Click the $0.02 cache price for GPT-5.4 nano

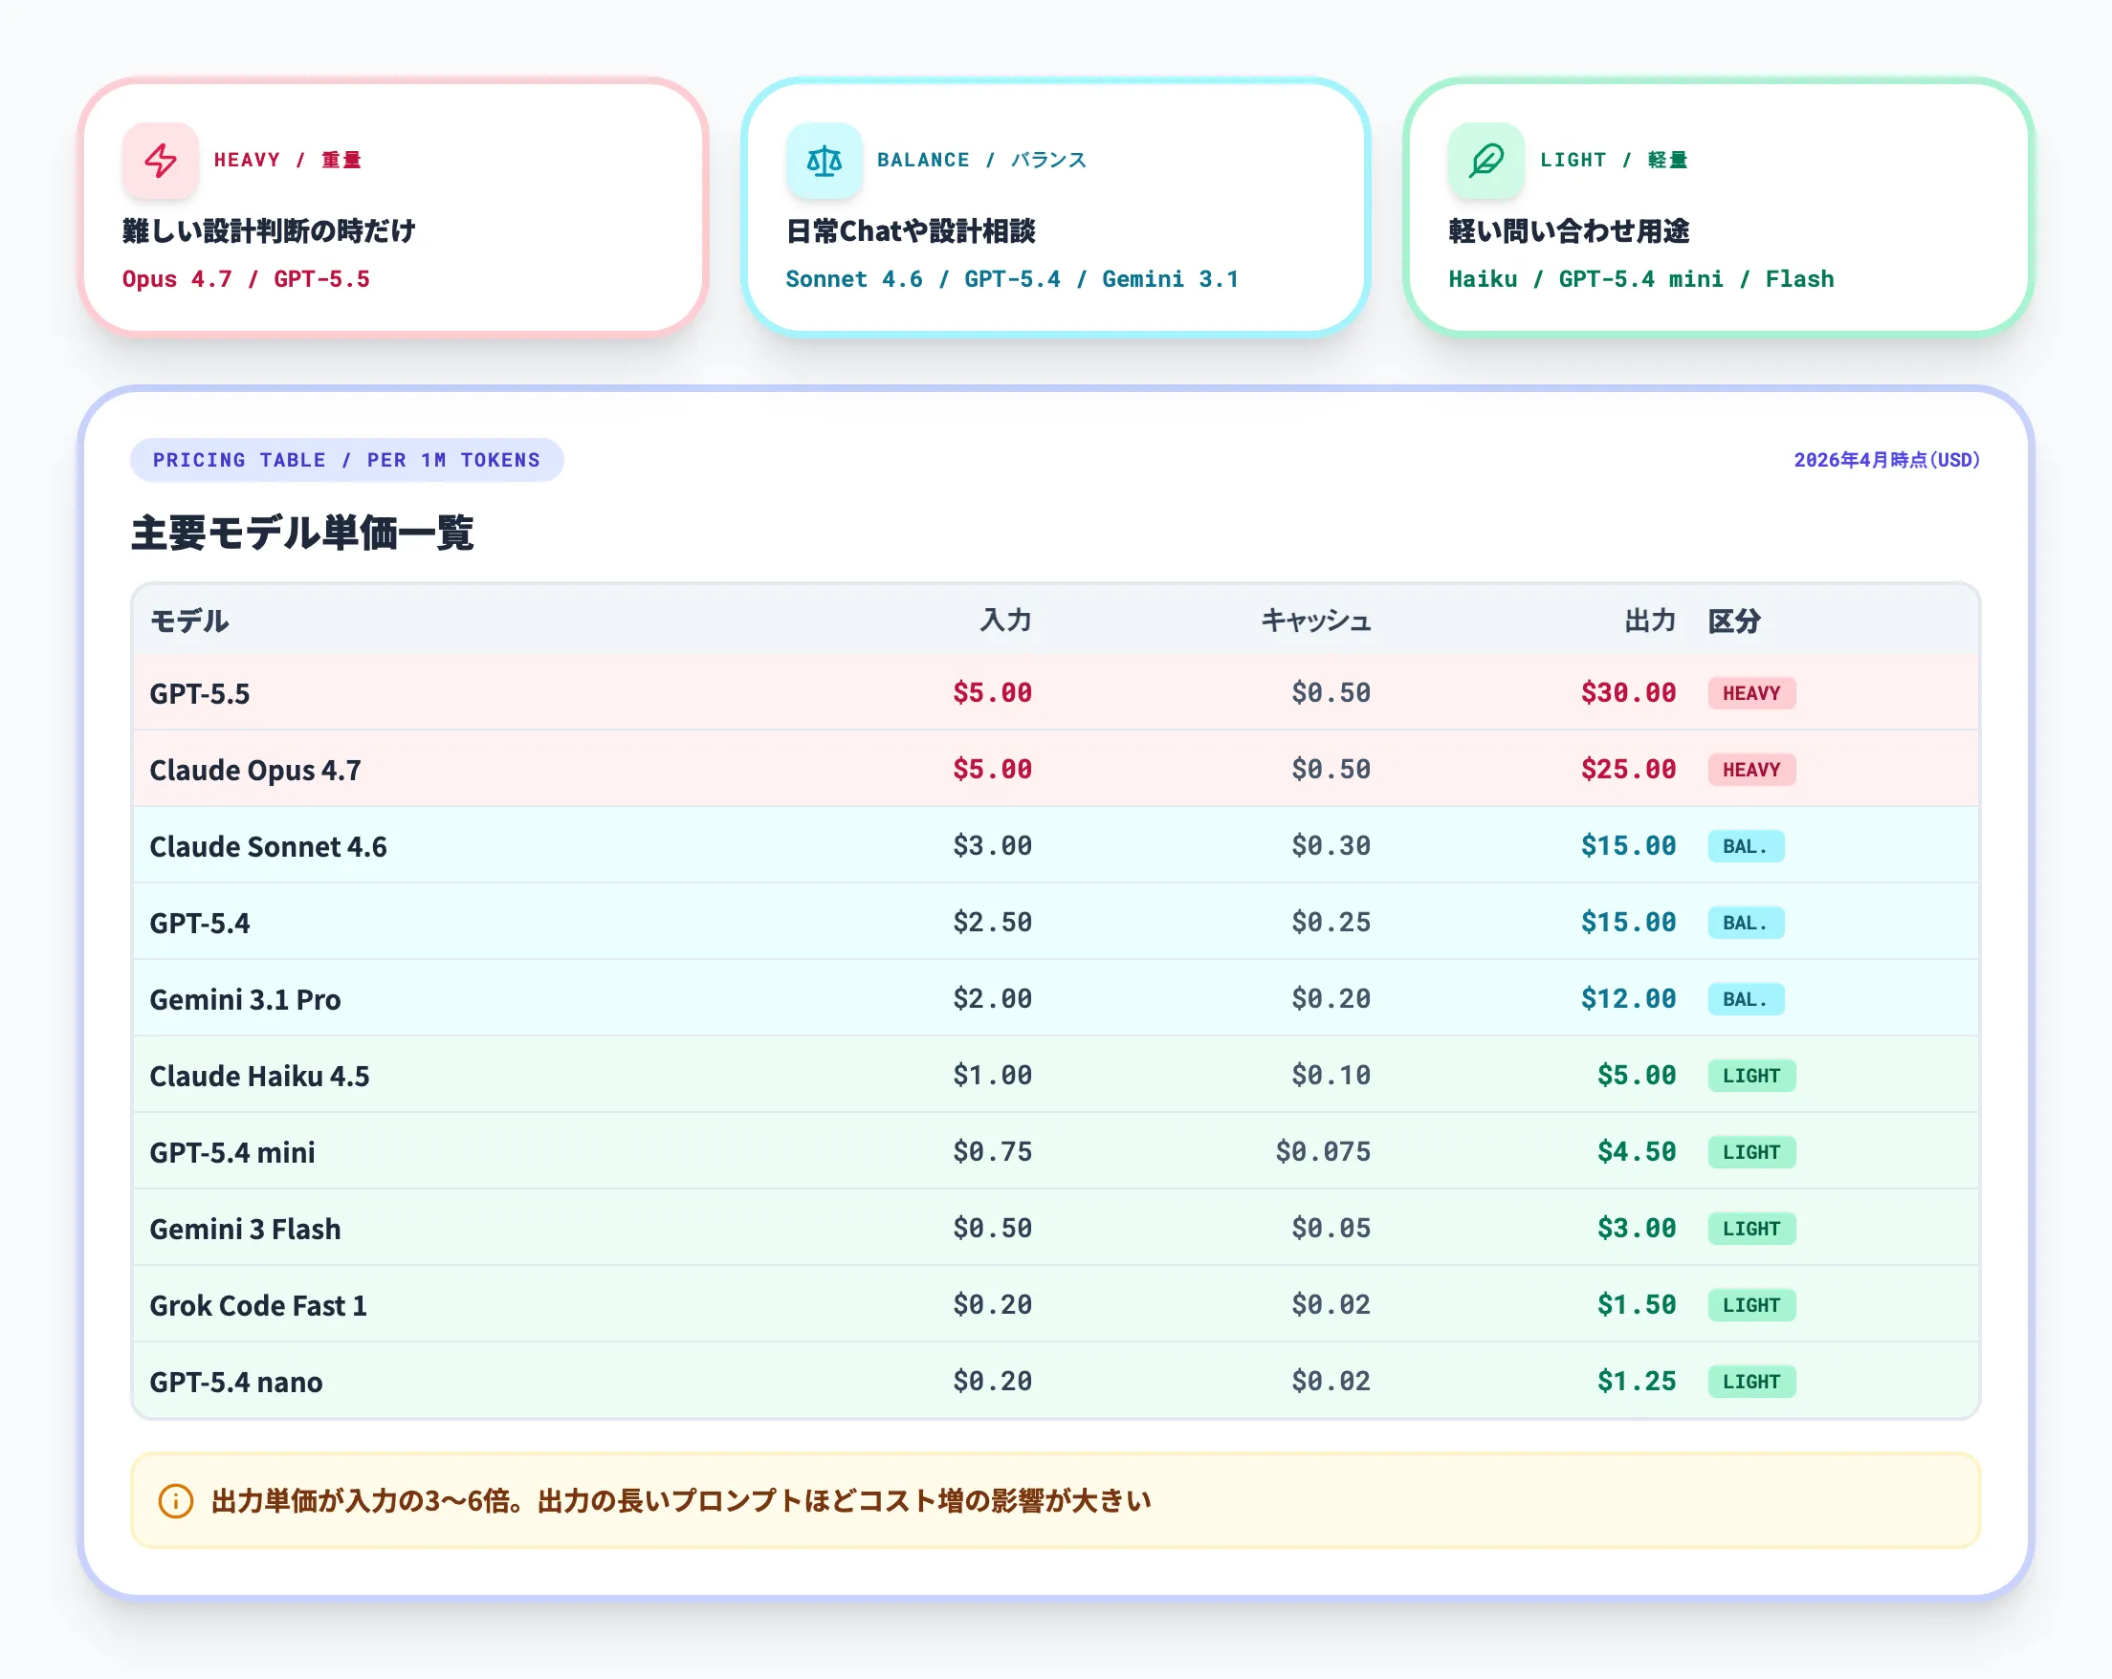pos(1331,1381)
